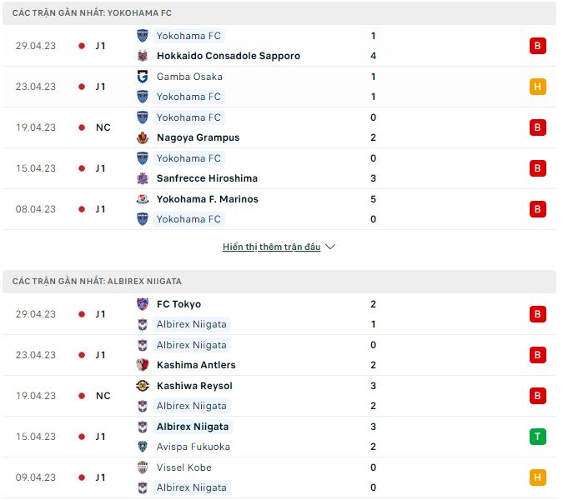
Task: Click the Kashiwa Reysol team crest
Action: point(142,386)
